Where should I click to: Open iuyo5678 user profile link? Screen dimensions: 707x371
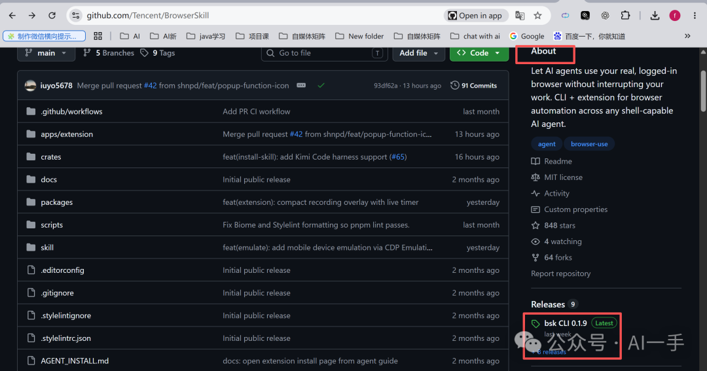click(x=56, y=85)
